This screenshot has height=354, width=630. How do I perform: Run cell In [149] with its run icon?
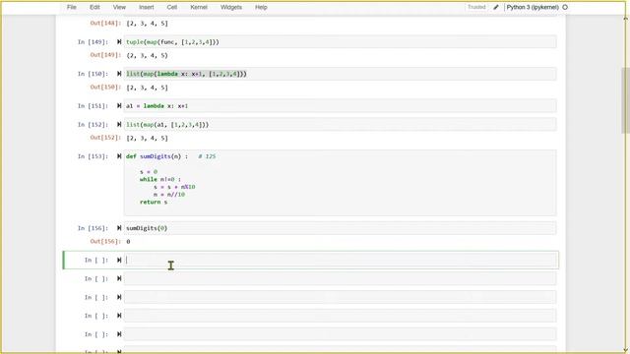click(x=119, y=41)
